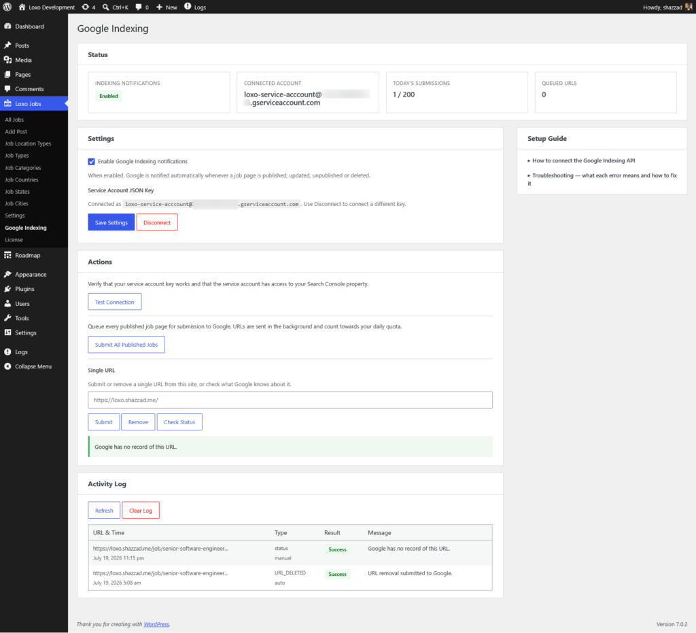Refresh the Activity Log
The image size is (696, 633).
click(x=104, y=511)
